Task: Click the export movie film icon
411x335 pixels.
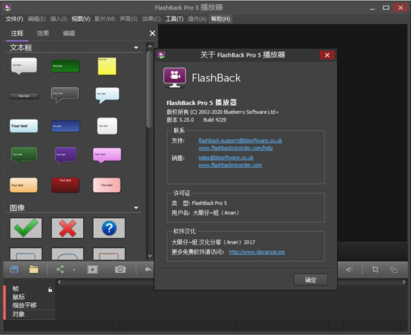Action: click(x=92, y=269)
